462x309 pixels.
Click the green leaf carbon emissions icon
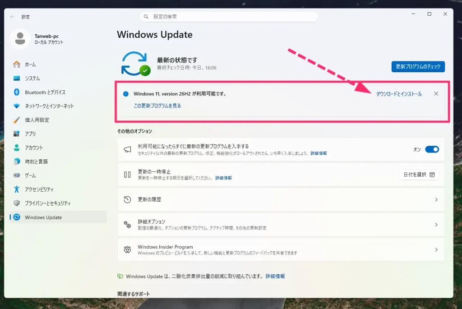coord(120,277)
